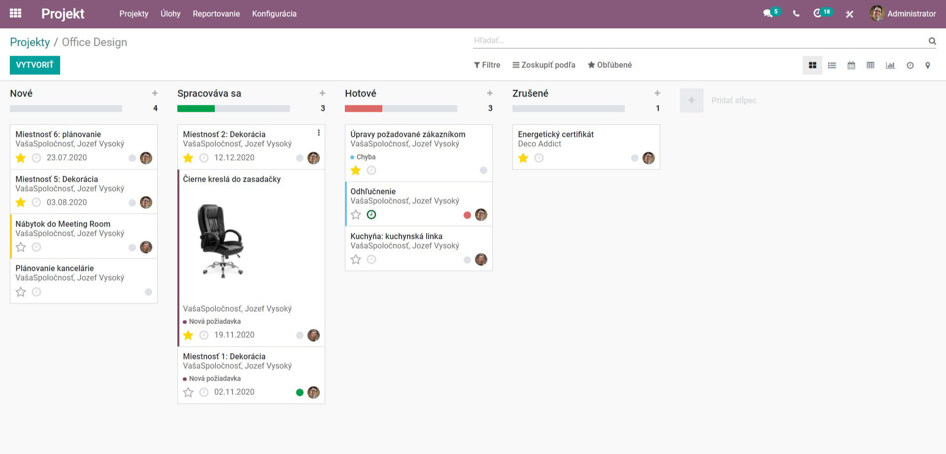Switch to list view
Image resolution: width=946 pixels, height=454 pixels.
832,65
